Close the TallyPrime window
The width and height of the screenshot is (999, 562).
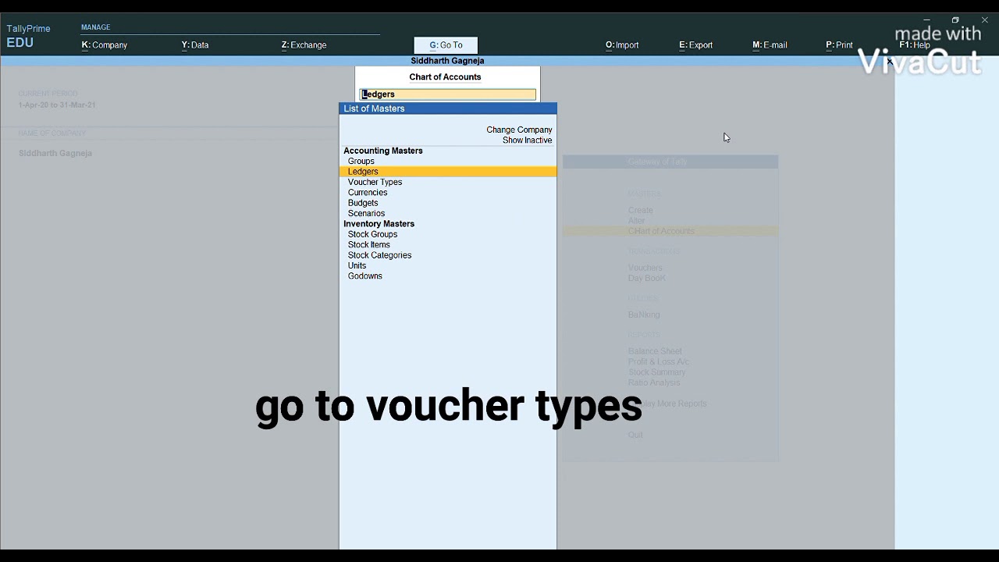point(984,20)
